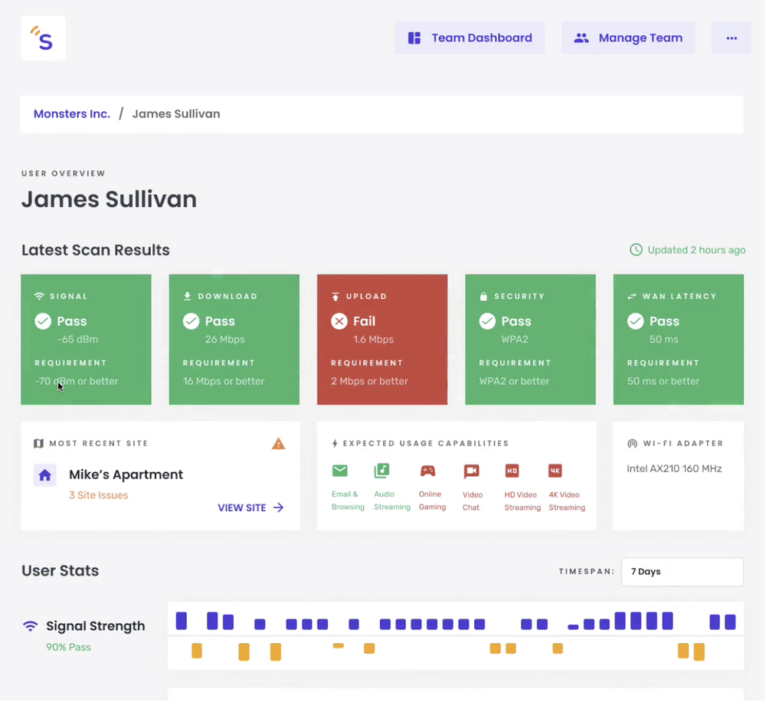Click the Online Gaming gamepad icon
Image resolution: width=766 pixels, height=706 pixels.
(x=428, y=471)
